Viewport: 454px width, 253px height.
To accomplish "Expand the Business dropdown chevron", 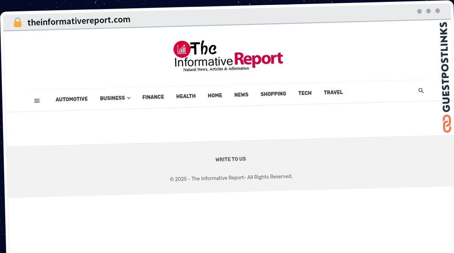I will 129,98.
